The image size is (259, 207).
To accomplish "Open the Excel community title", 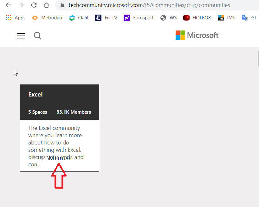I will tap(35, 94).
